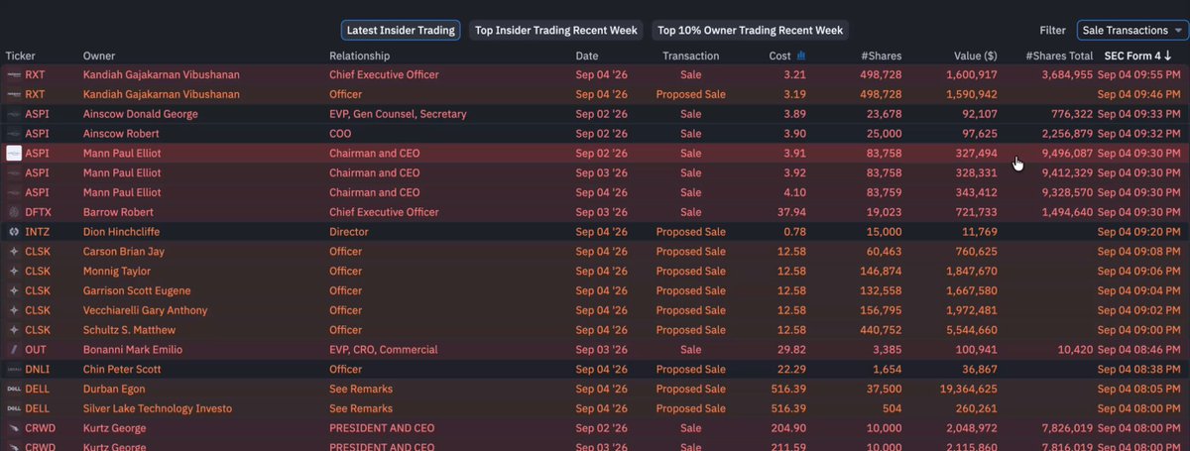Click the chart icon beside Cost header
The width and height of the screenshot is (1190, 451).
click(x=801, y=56)
